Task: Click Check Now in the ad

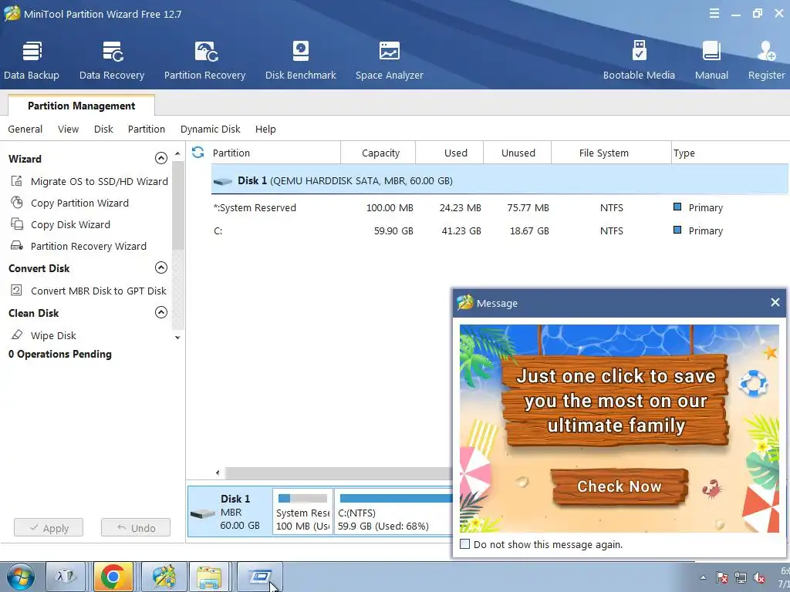Action: [x=620, y=486]
